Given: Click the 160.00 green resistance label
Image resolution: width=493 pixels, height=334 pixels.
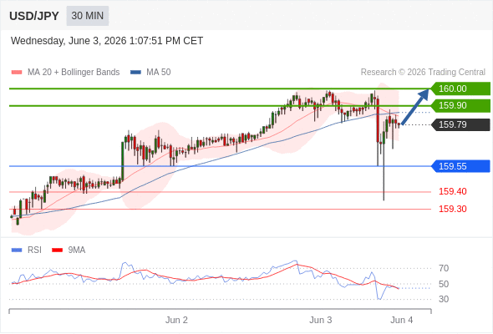Looking at the screenshot, I should click(460, 89).
